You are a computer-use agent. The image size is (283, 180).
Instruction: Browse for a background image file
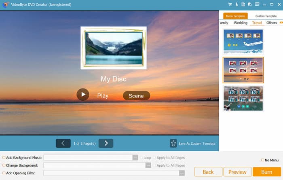148,165
